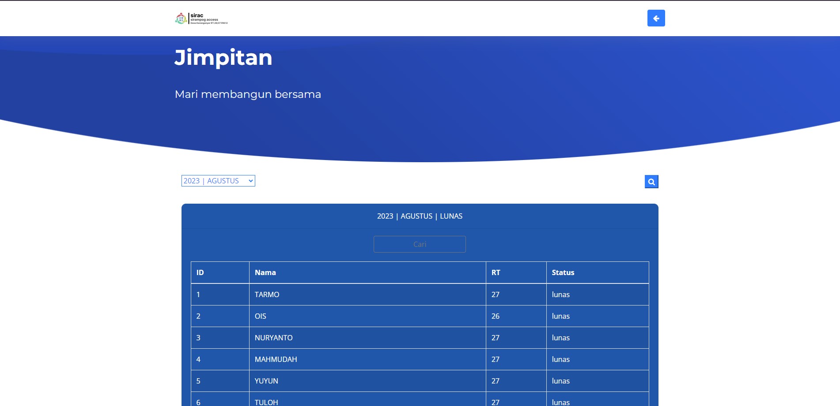840x406 pixels.
Task: Click the RT column header
Action: [496, 272]
